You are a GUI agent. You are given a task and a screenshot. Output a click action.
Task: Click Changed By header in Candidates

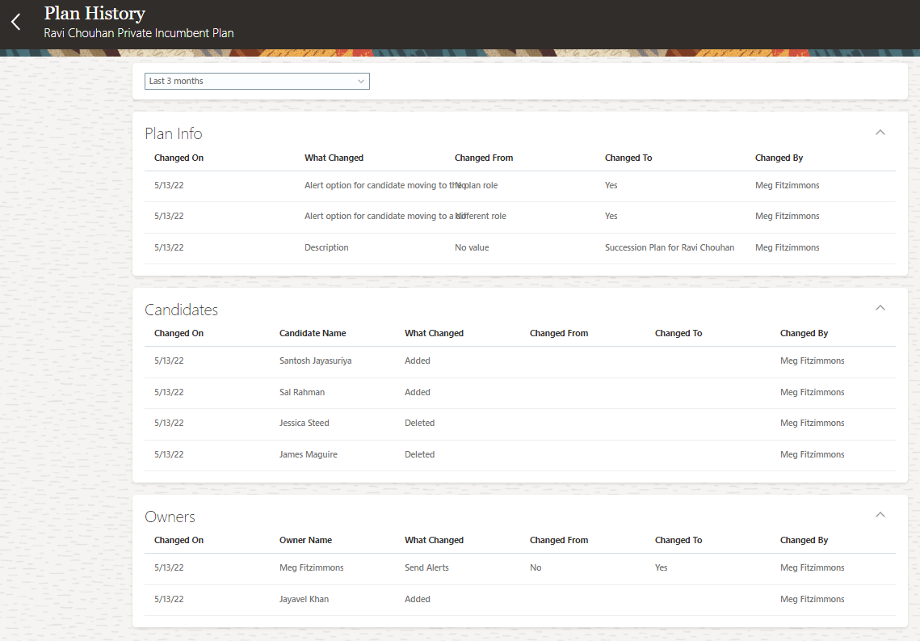[x=804, y=333]
